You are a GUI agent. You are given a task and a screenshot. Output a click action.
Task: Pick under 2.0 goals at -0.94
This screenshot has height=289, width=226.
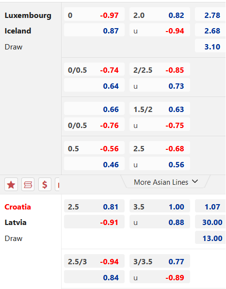(x=160, y=31)
